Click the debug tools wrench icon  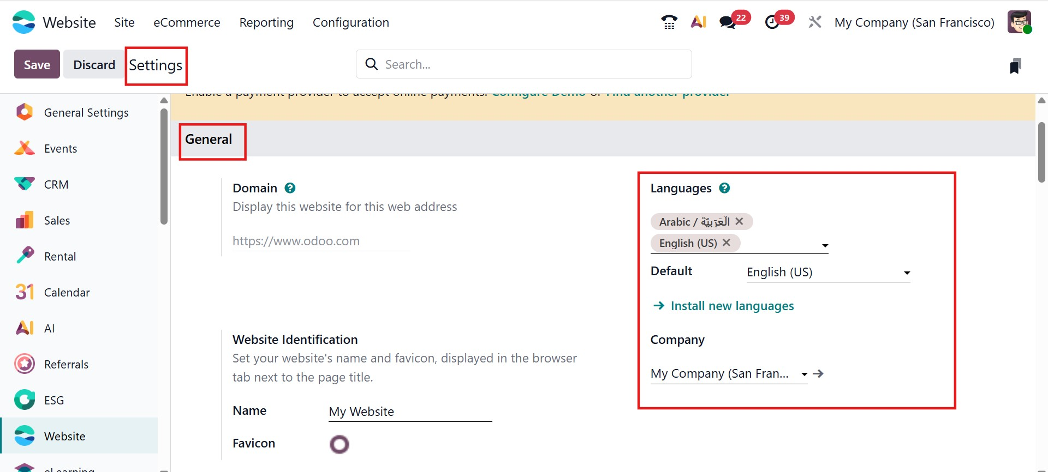click(x=815, y=22)
